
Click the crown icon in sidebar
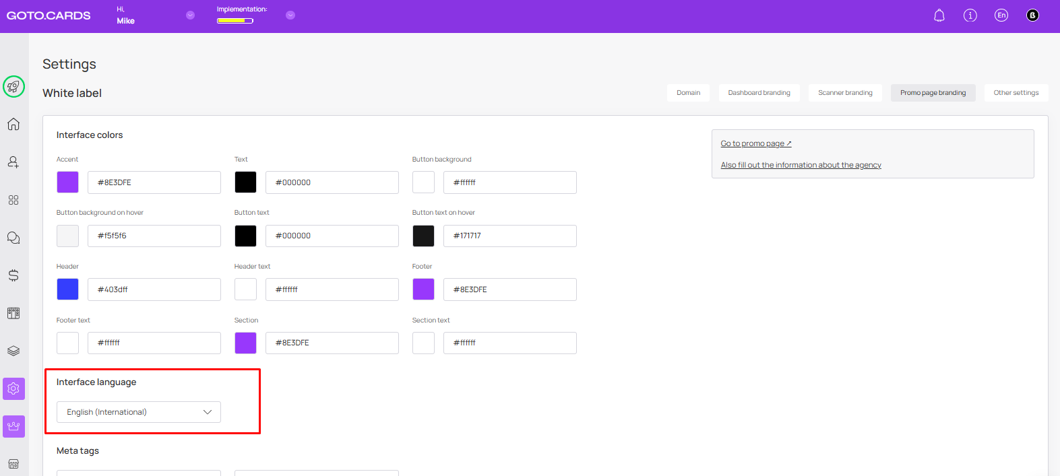pyautogui.click(x=13, y=426)
